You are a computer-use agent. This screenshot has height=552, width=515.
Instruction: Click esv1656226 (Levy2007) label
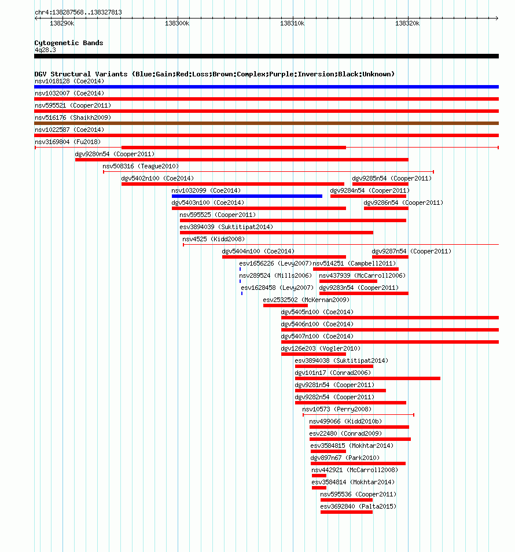tap(275, 263)
